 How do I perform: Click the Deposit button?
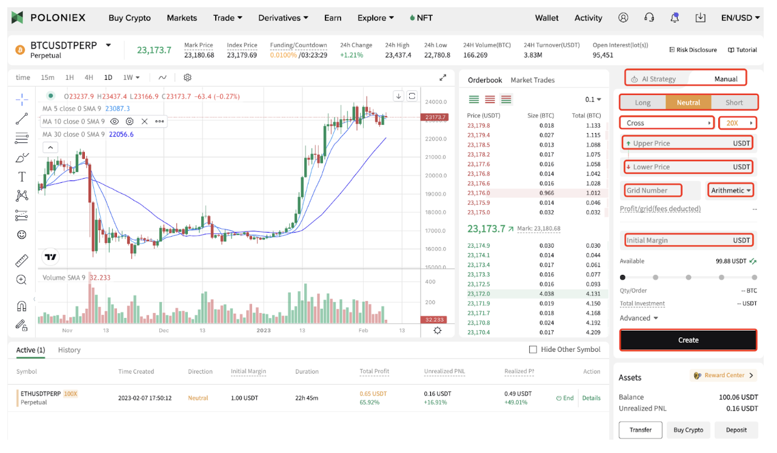pos(736,429)
